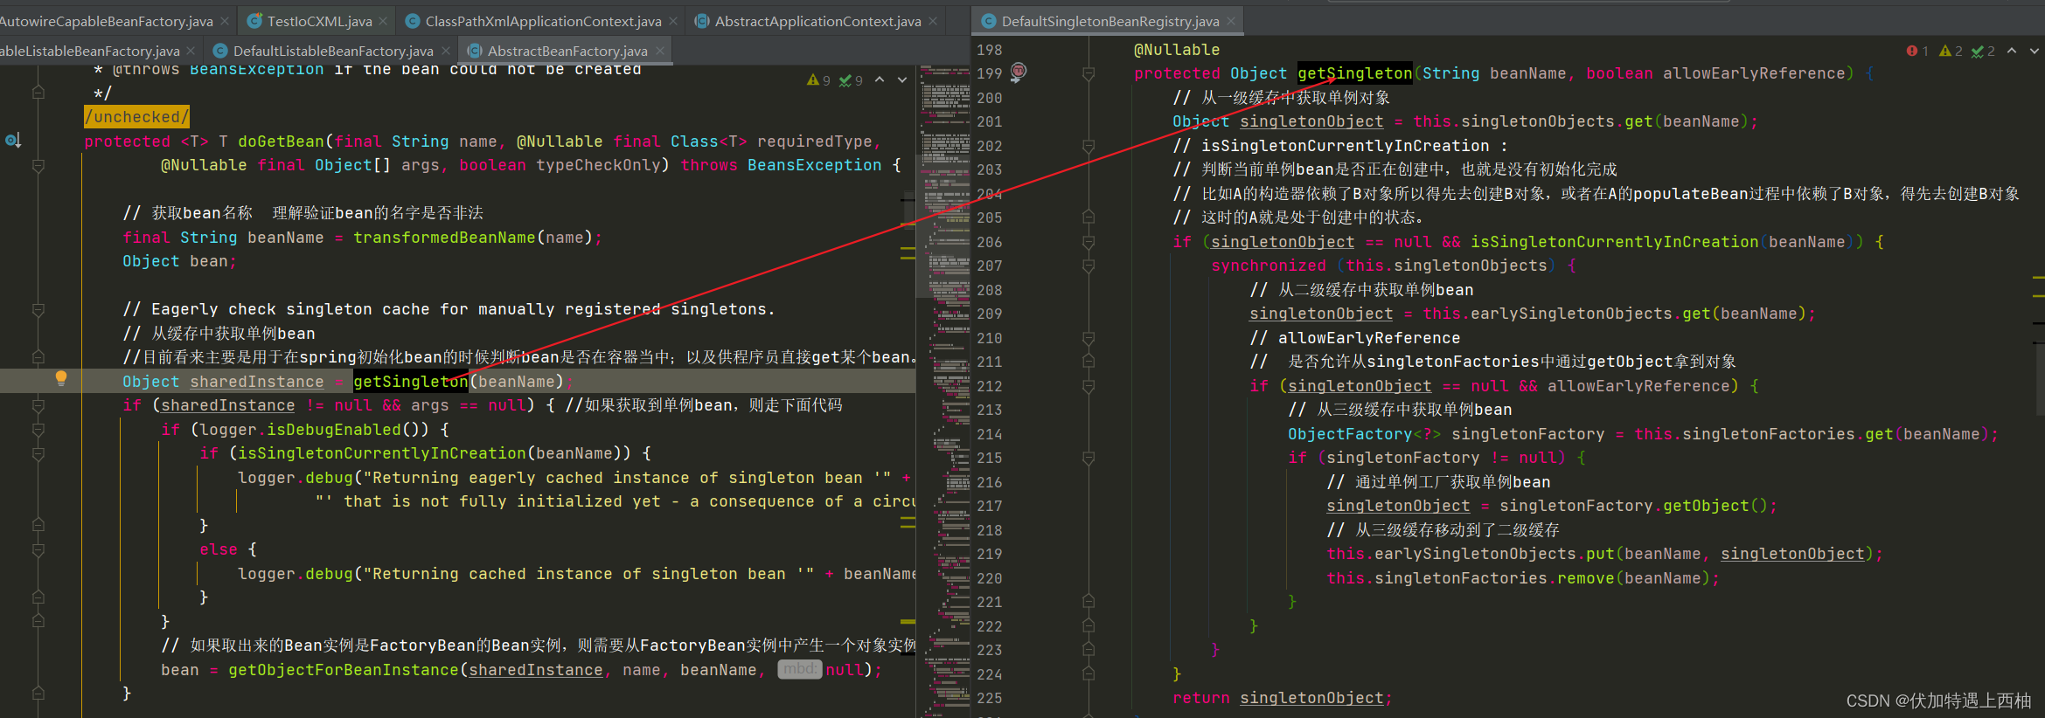Screen dimensions: 2045x718
Task: Close the DefaultSingletonBeanRegistry.java tab
Action: (x=1231, y=20)
